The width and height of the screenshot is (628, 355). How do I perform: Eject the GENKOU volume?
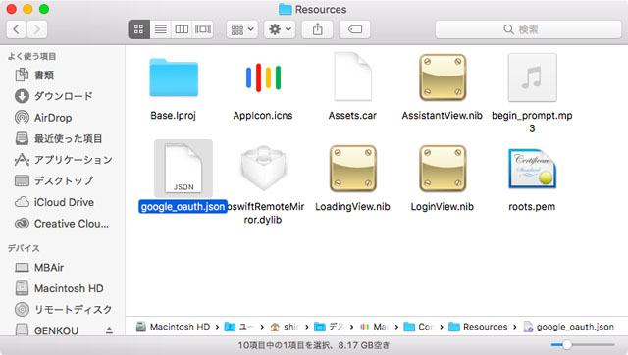click(x=109, y=330)
